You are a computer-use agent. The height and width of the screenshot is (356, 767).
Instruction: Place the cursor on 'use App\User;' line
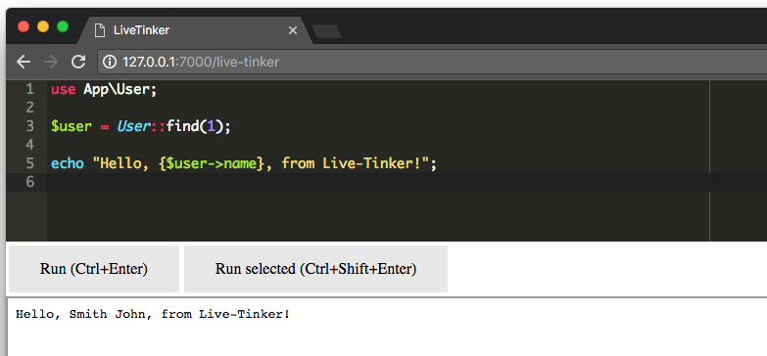(x=104, y=90)
